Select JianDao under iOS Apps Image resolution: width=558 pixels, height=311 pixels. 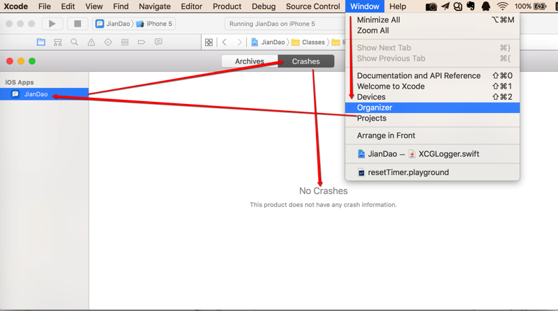[x=44, y=94]
